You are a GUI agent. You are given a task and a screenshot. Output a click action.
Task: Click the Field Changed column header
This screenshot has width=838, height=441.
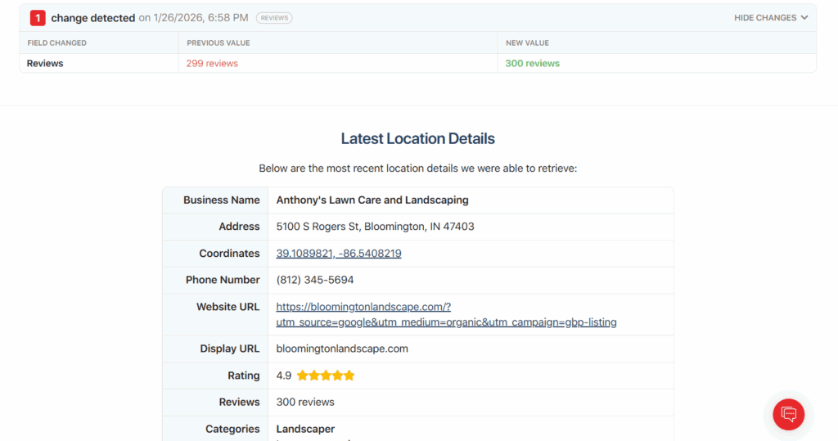56,43
